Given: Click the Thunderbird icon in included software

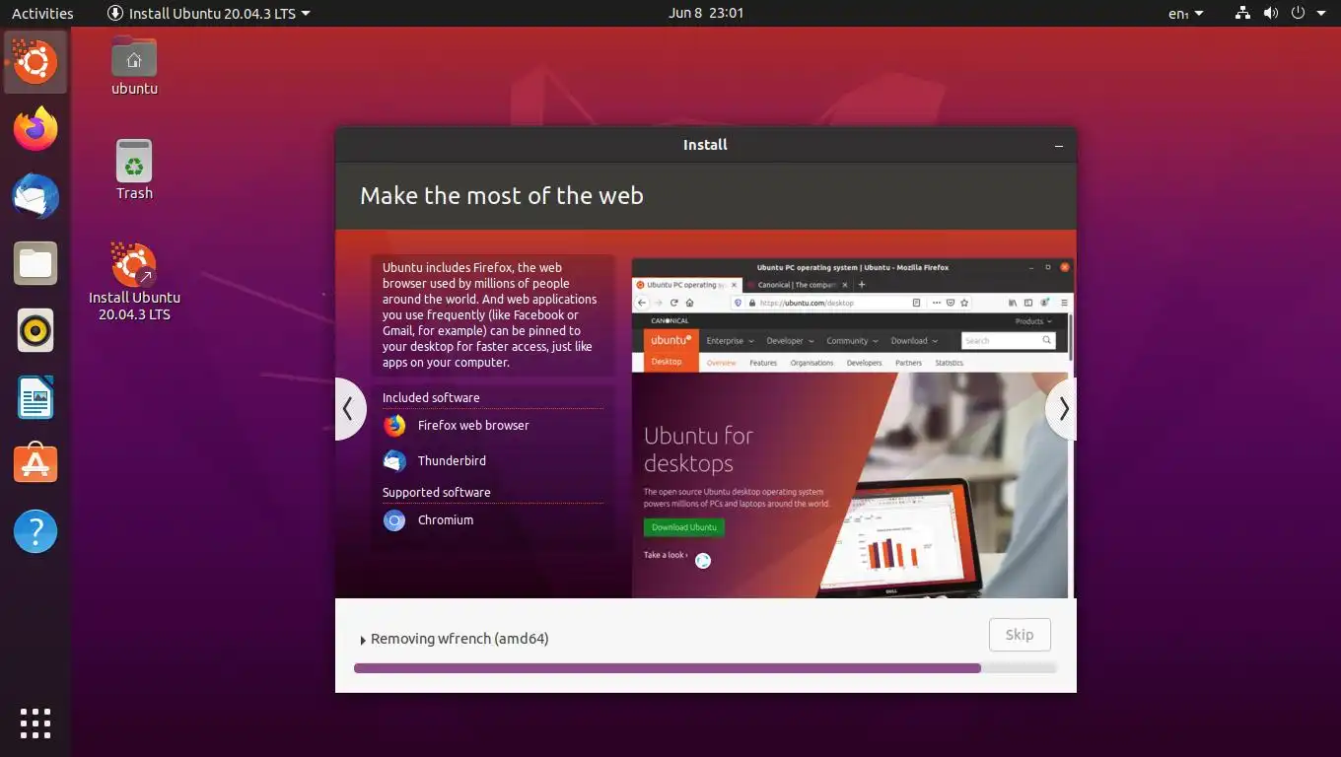Looking at the screenshot, I should 394,460.
